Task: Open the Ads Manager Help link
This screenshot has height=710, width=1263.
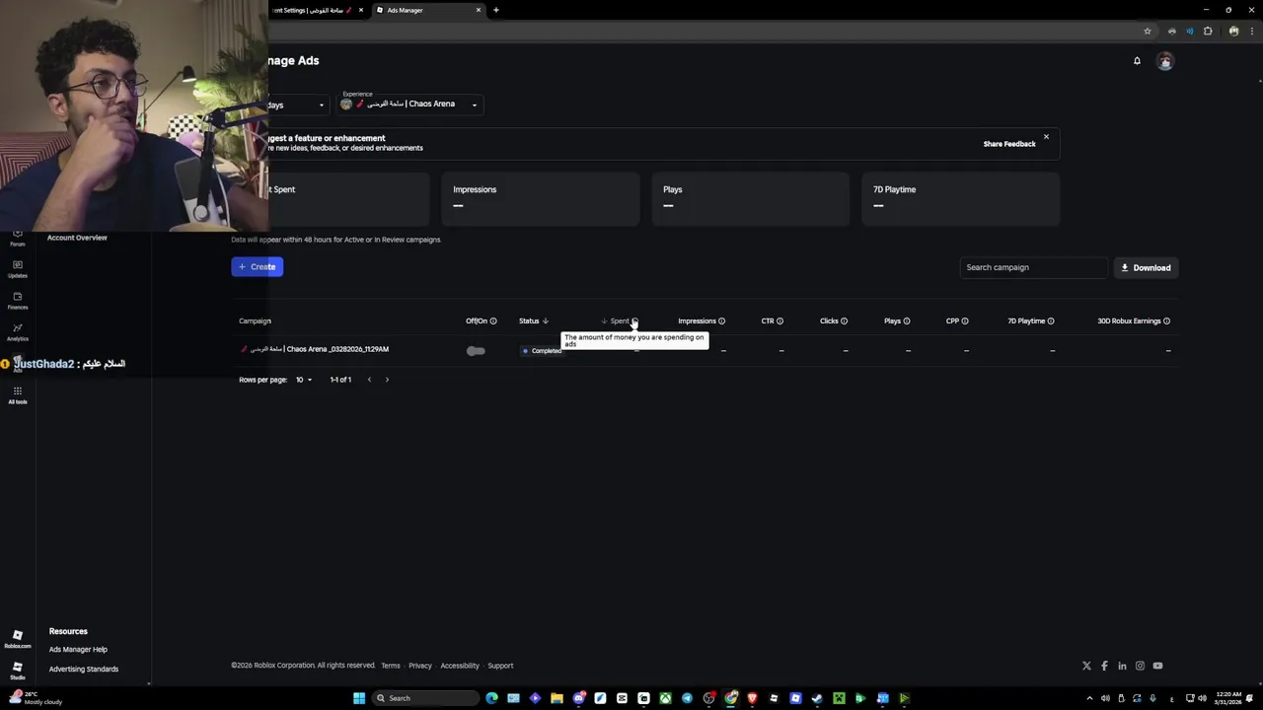Action: click(78, 650)
